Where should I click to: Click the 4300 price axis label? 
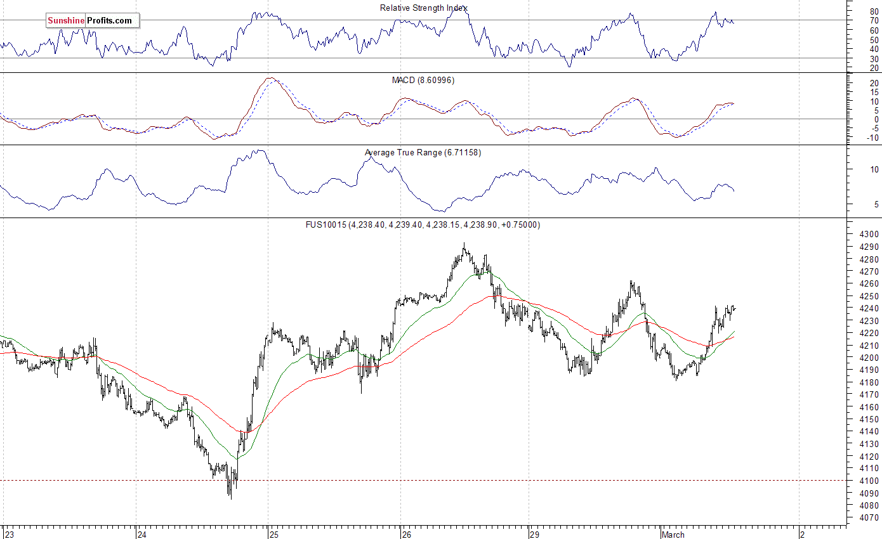869,235
